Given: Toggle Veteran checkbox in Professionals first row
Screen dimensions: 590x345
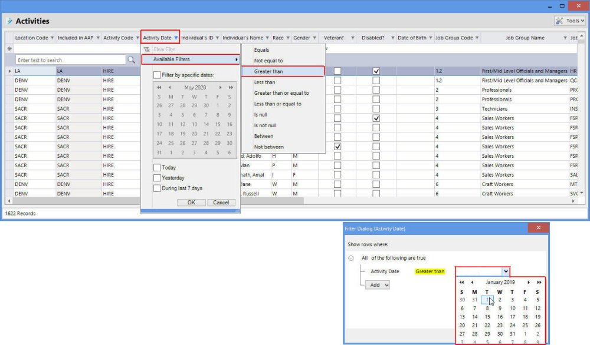Looking at the screenshot, I should [337, 90].
